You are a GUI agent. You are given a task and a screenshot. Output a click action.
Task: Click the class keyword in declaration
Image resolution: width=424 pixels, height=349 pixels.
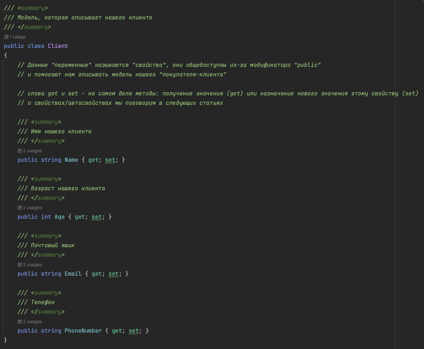pos(36,46)
